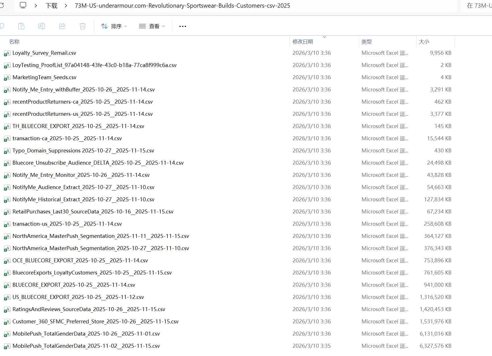Open the 查看 view dropdown

pyautogui.click(x=152, y=26)
